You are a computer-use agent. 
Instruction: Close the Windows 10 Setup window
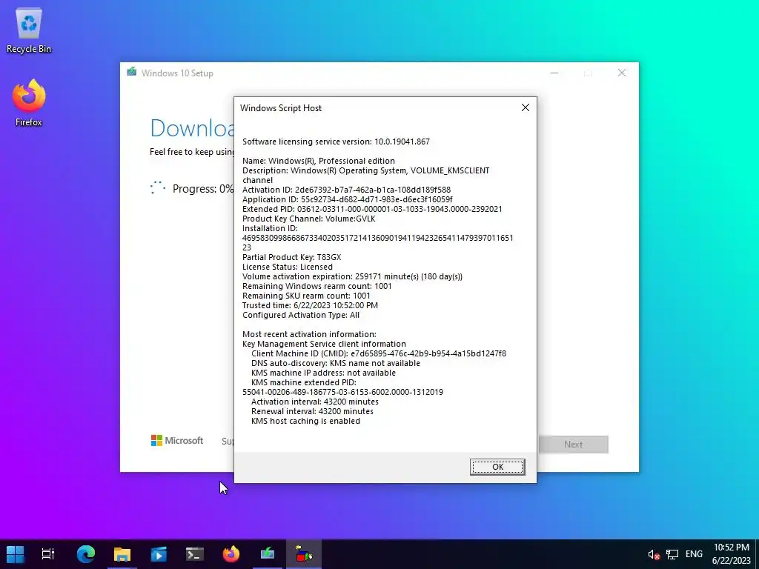click(622, 73)
